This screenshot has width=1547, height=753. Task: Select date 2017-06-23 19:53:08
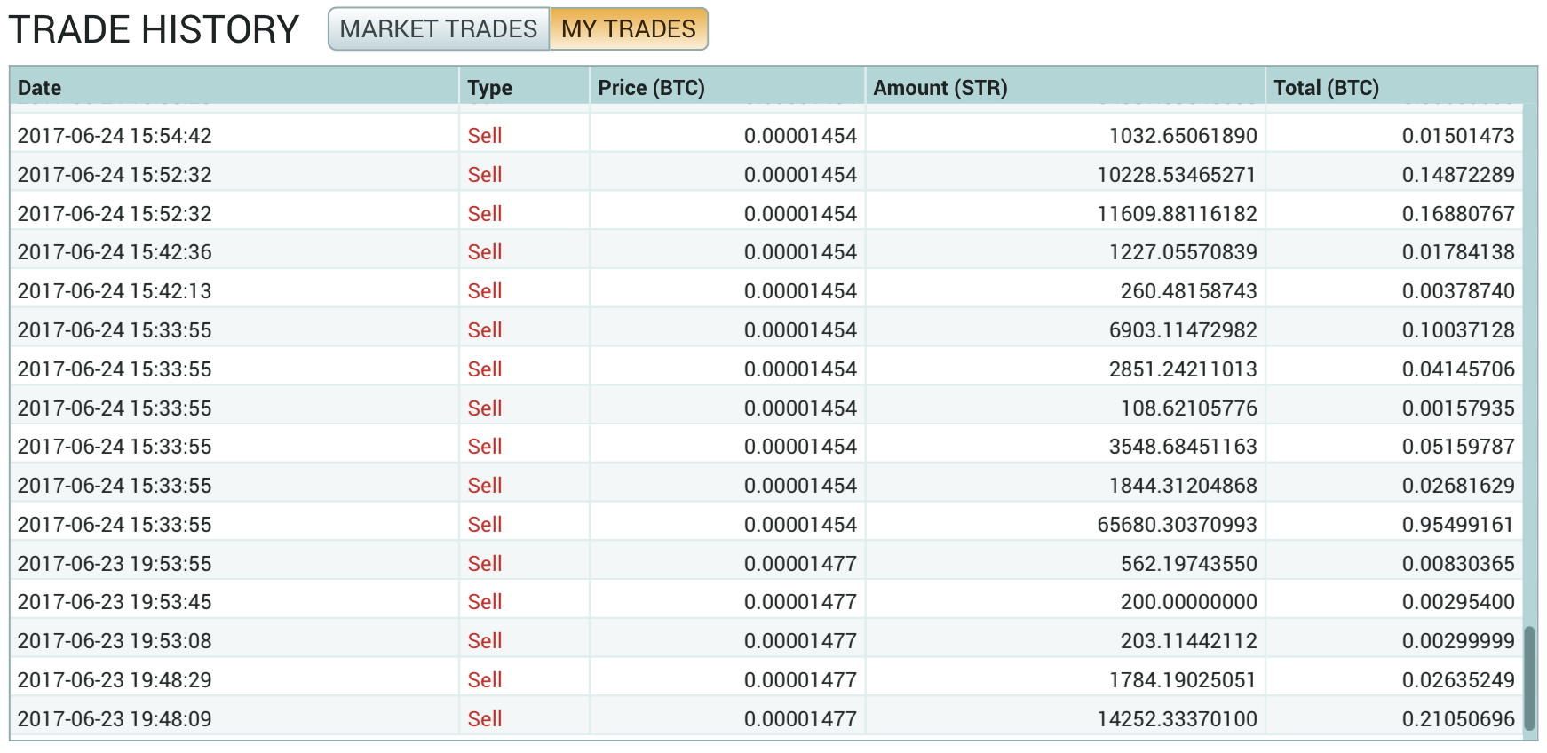[115, 641]
